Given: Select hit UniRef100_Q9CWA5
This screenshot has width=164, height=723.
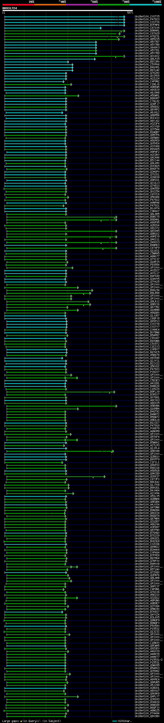Looking at the screenshot, I should point(147,646).
